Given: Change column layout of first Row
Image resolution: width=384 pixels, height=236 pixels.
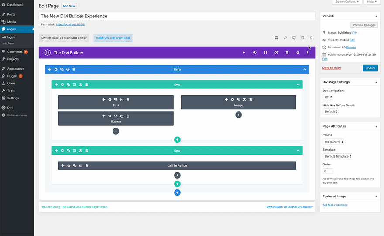Looking at the screenshot, I should [x=75, y=84].
